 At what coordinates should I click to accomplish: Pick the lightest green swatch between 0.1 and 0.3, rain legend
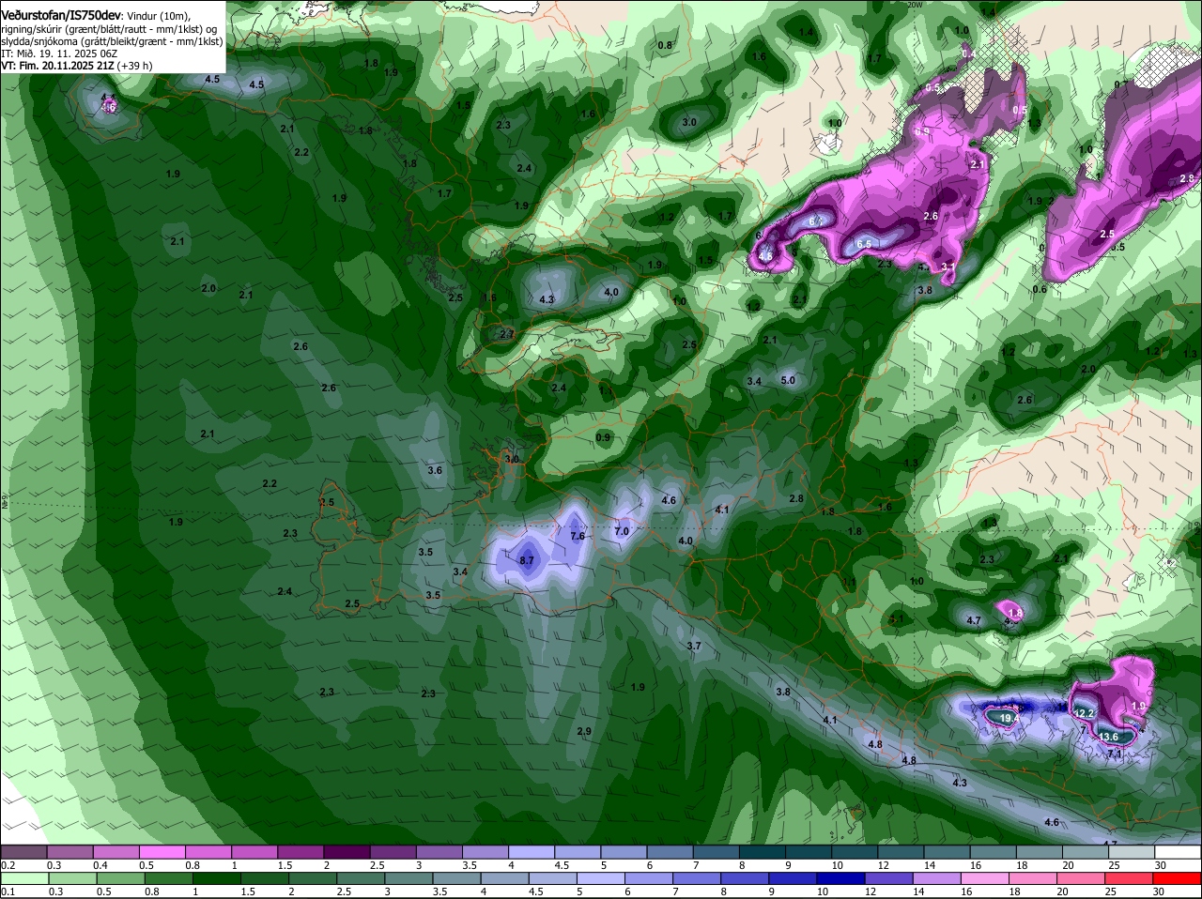24,878
